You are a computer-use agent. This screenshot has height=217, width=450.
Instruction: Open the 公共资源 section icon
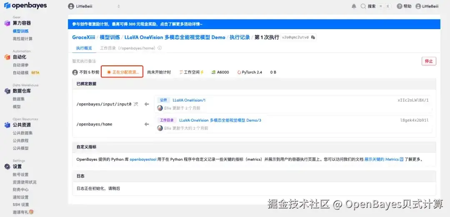[x=7, y=125]
